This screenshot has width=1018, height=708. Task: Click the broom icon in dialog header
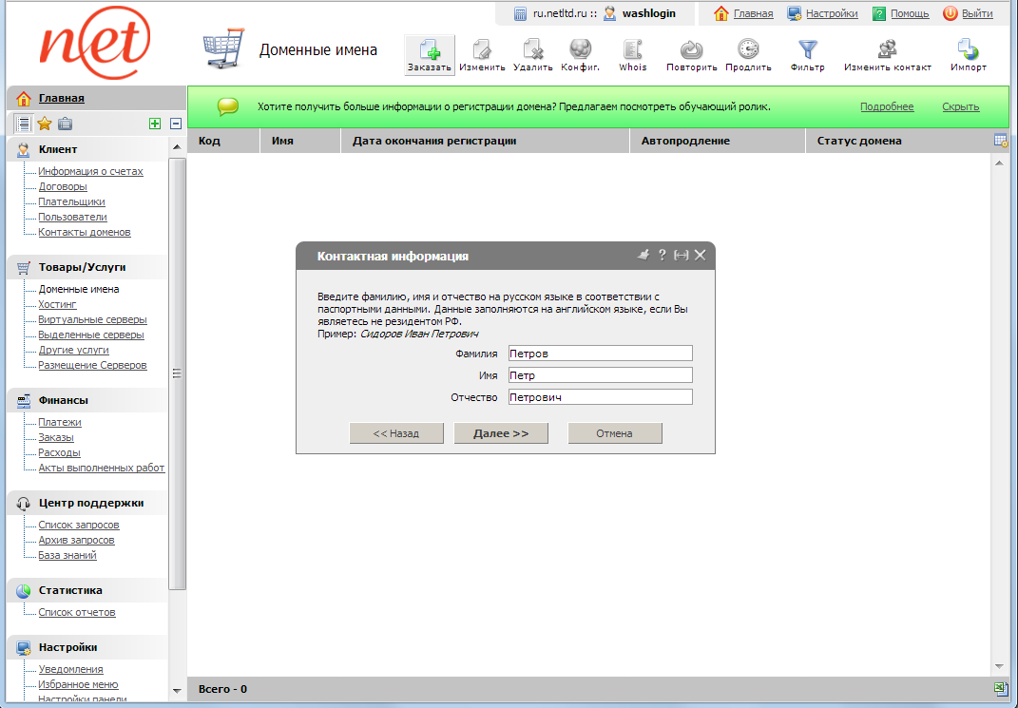pos(643,256)
